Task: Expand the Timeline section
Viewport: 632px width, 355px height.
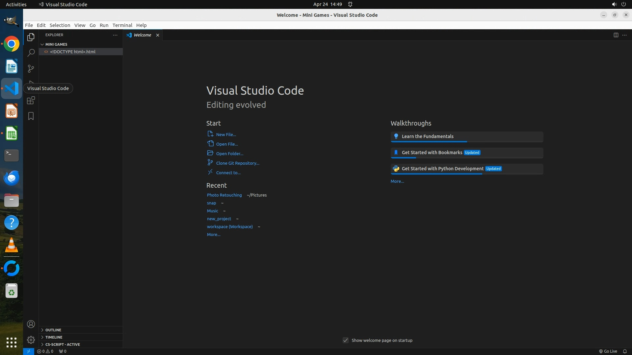Action: (54, 337)
